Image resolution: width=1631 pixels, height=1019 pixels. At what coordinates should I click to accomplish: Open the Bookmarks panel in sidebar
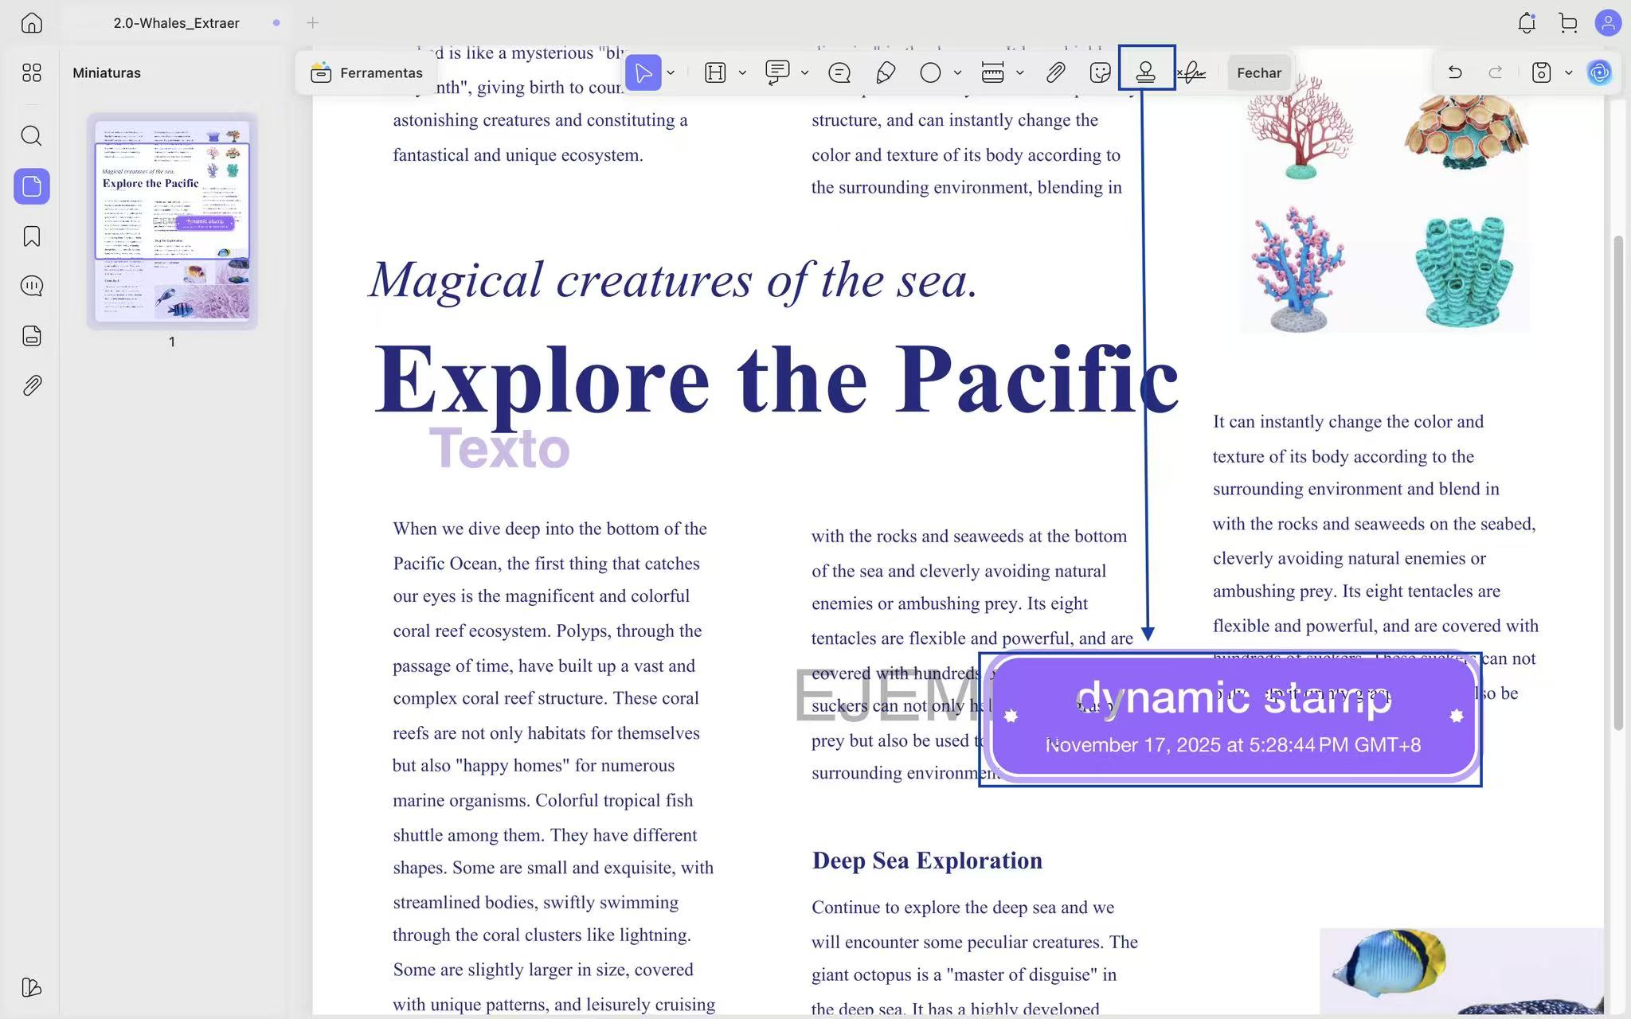click(32, 236)
